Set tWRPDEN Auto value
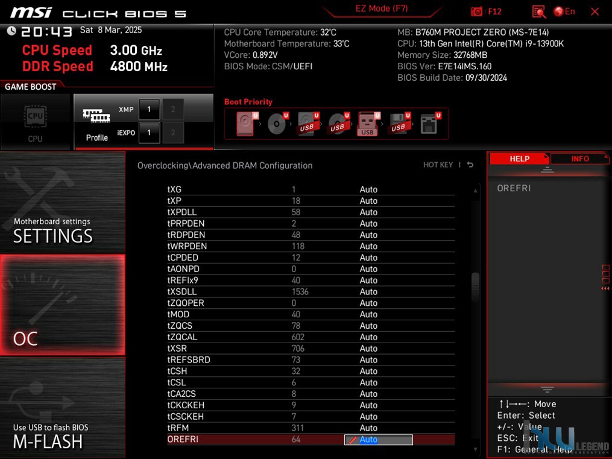The width and height of the screenshot is (612, 459). coord(368,246)
